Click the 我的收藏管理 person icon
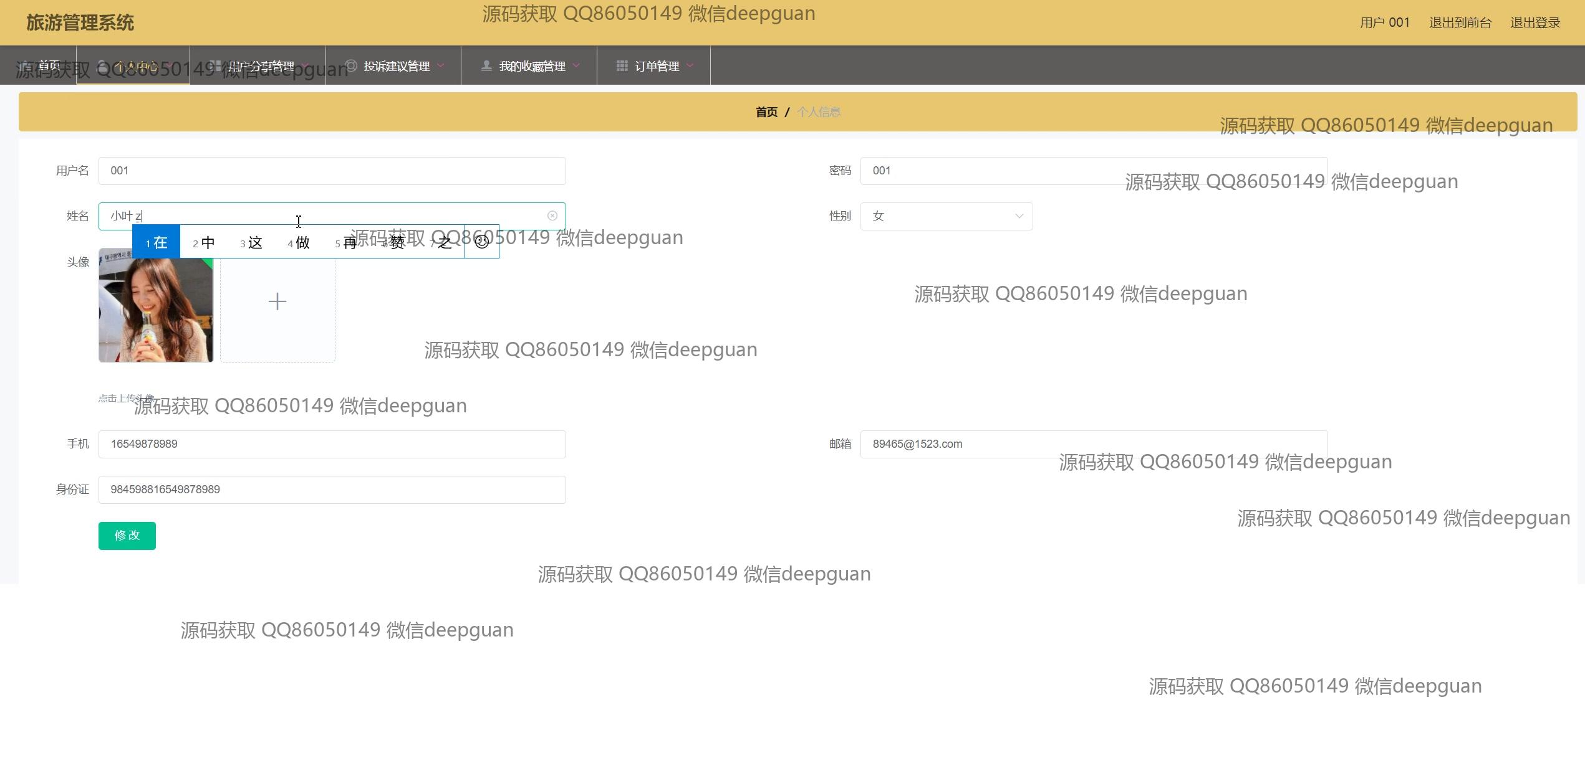The image size is (1585, 781). 486,65
